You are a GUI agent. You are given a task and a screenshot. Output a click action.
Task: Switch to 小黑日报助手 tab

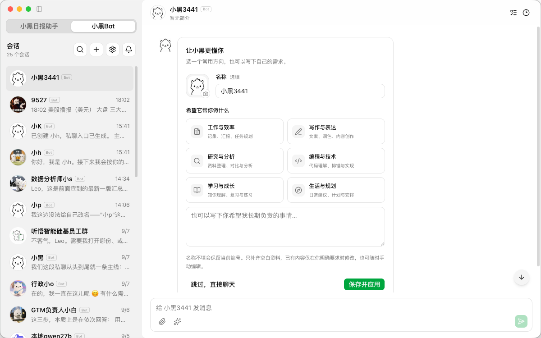pos(39,26)
